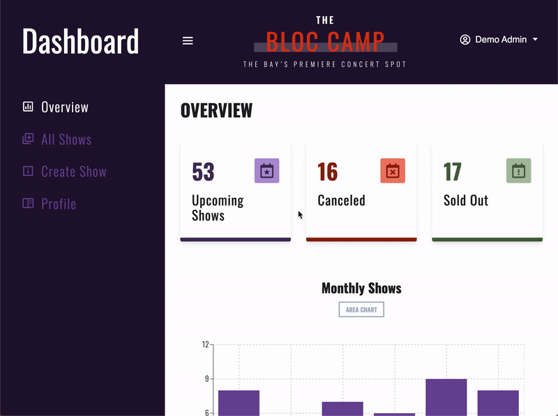Click the BLOC CAMP logo
The width and height of the screenshot is (558, 416).
tap(324, 40)
